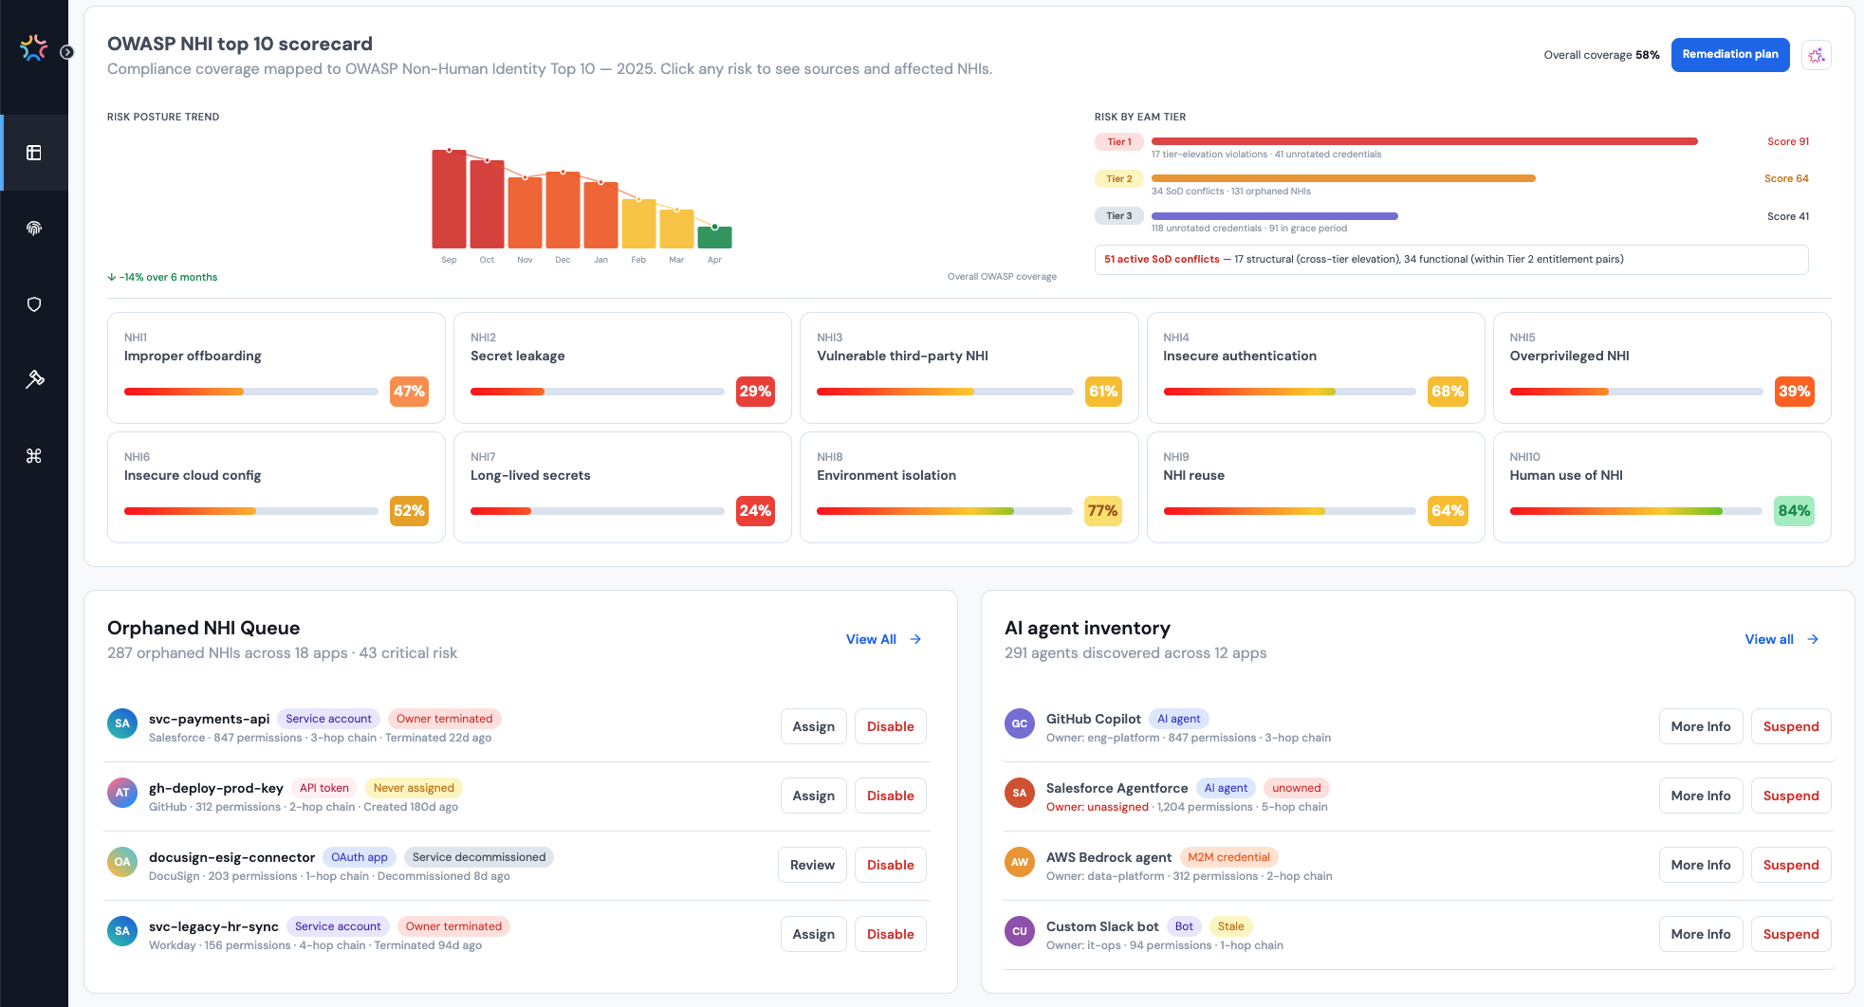Click the colorful star logo in sidebar
This screenshot has height=1007, width=1864.
(x=34, y=47)
